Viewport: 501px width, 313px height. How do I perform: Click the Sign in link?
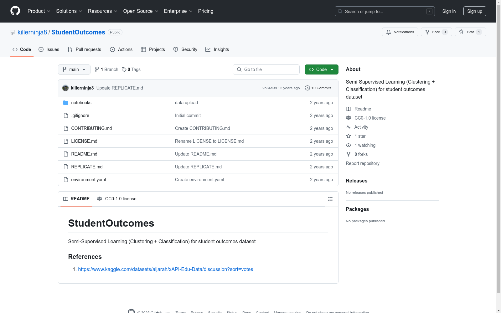click(x=449, y=11)
